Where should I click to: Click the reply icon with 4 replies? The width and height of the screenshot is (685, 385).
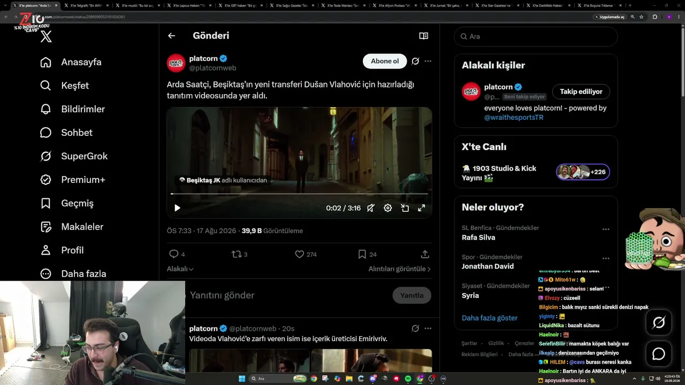pyautogui.click(x=173, y=254)
